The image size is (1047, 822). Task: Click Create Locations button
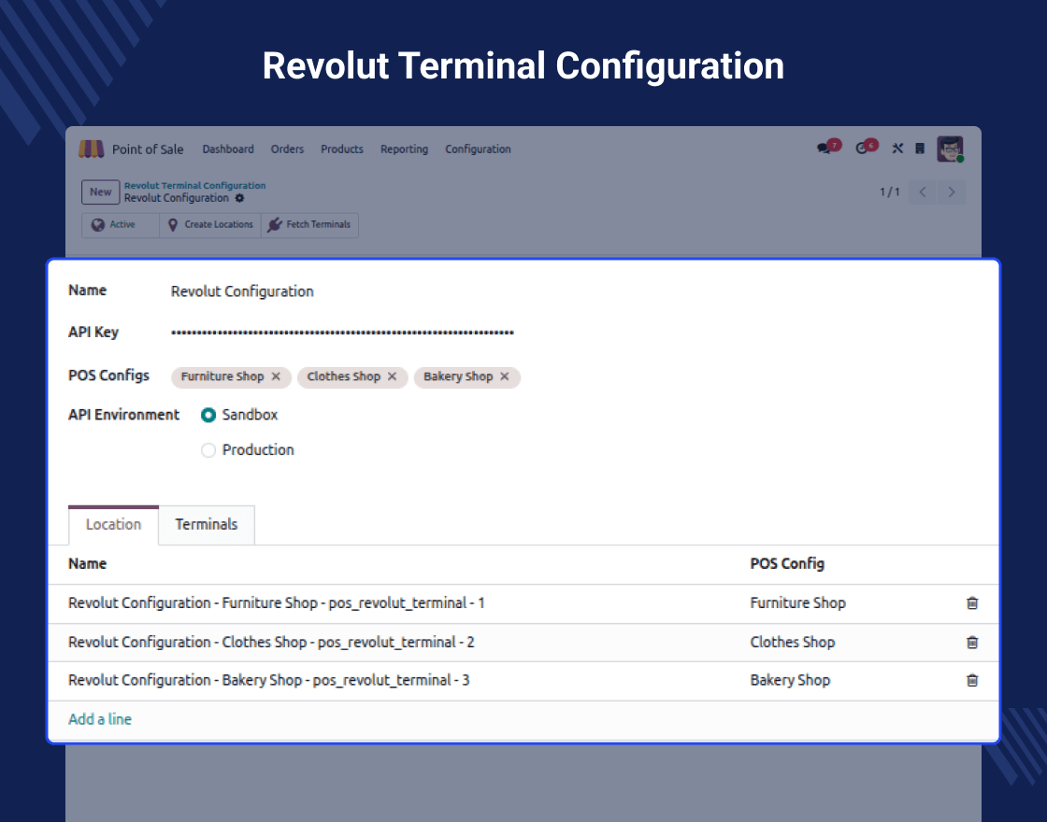pyautogui.click(x=210, y=225)
